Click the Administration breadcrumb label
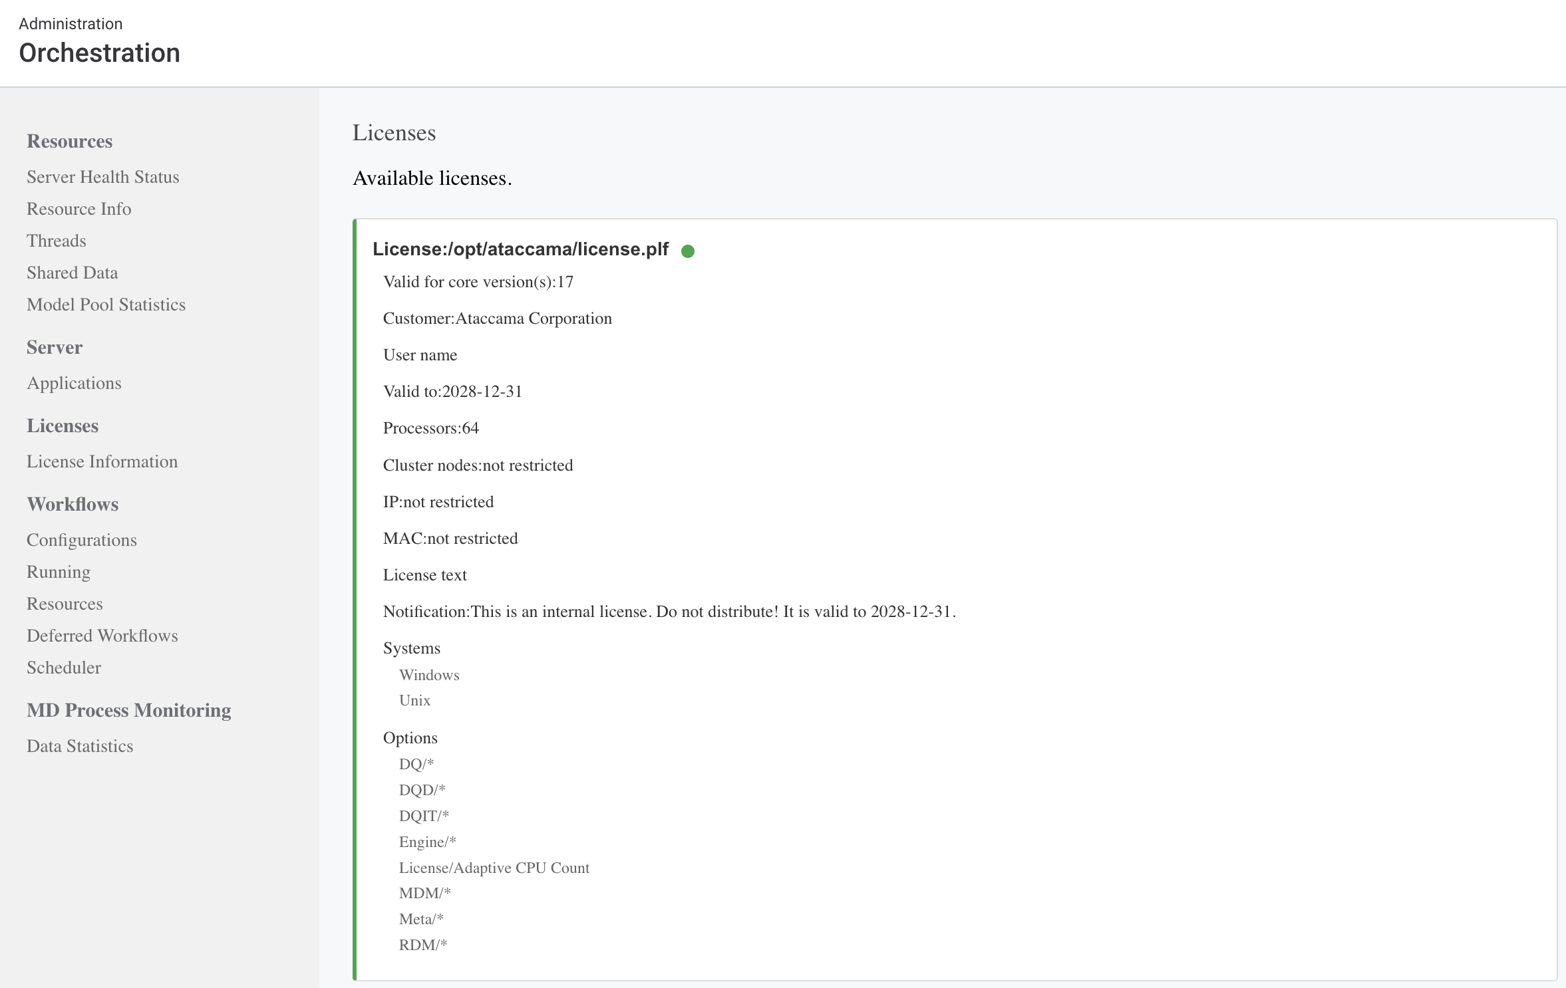1566x988 pixels. 70,23
